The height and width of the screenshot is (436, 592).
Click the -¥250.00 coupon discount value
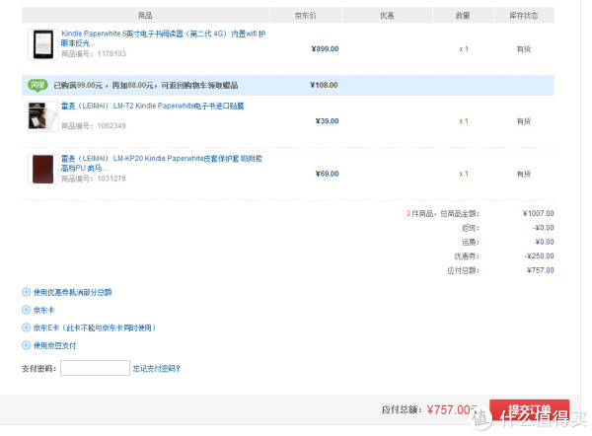tap(539, 255)
